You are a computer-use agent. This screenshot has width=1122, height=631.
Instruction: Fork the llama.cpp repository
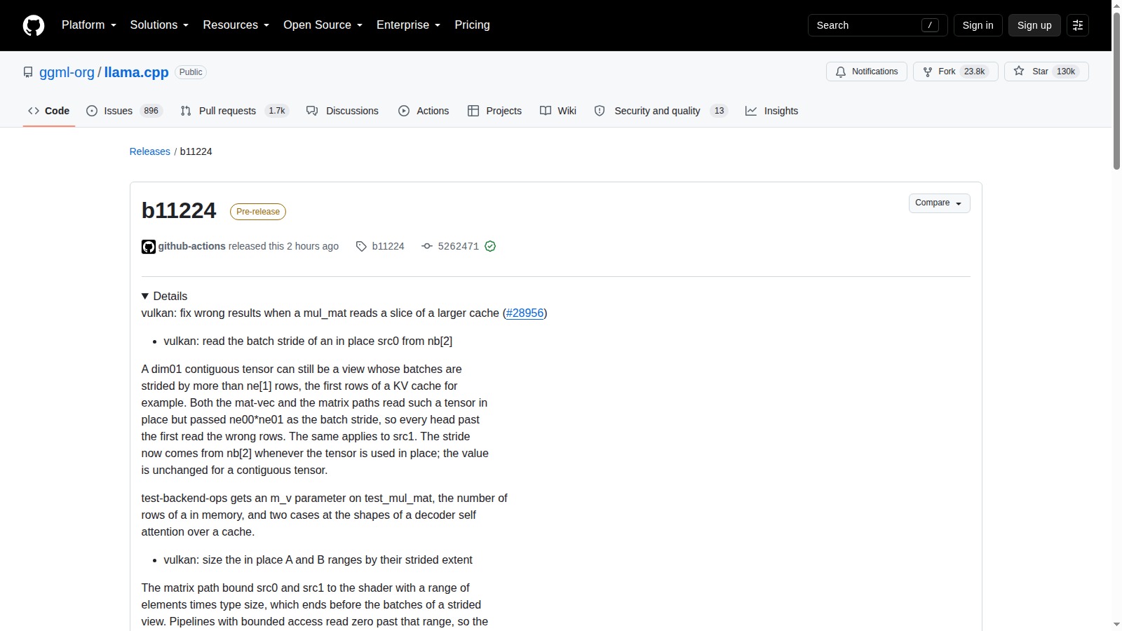(955, 72)
